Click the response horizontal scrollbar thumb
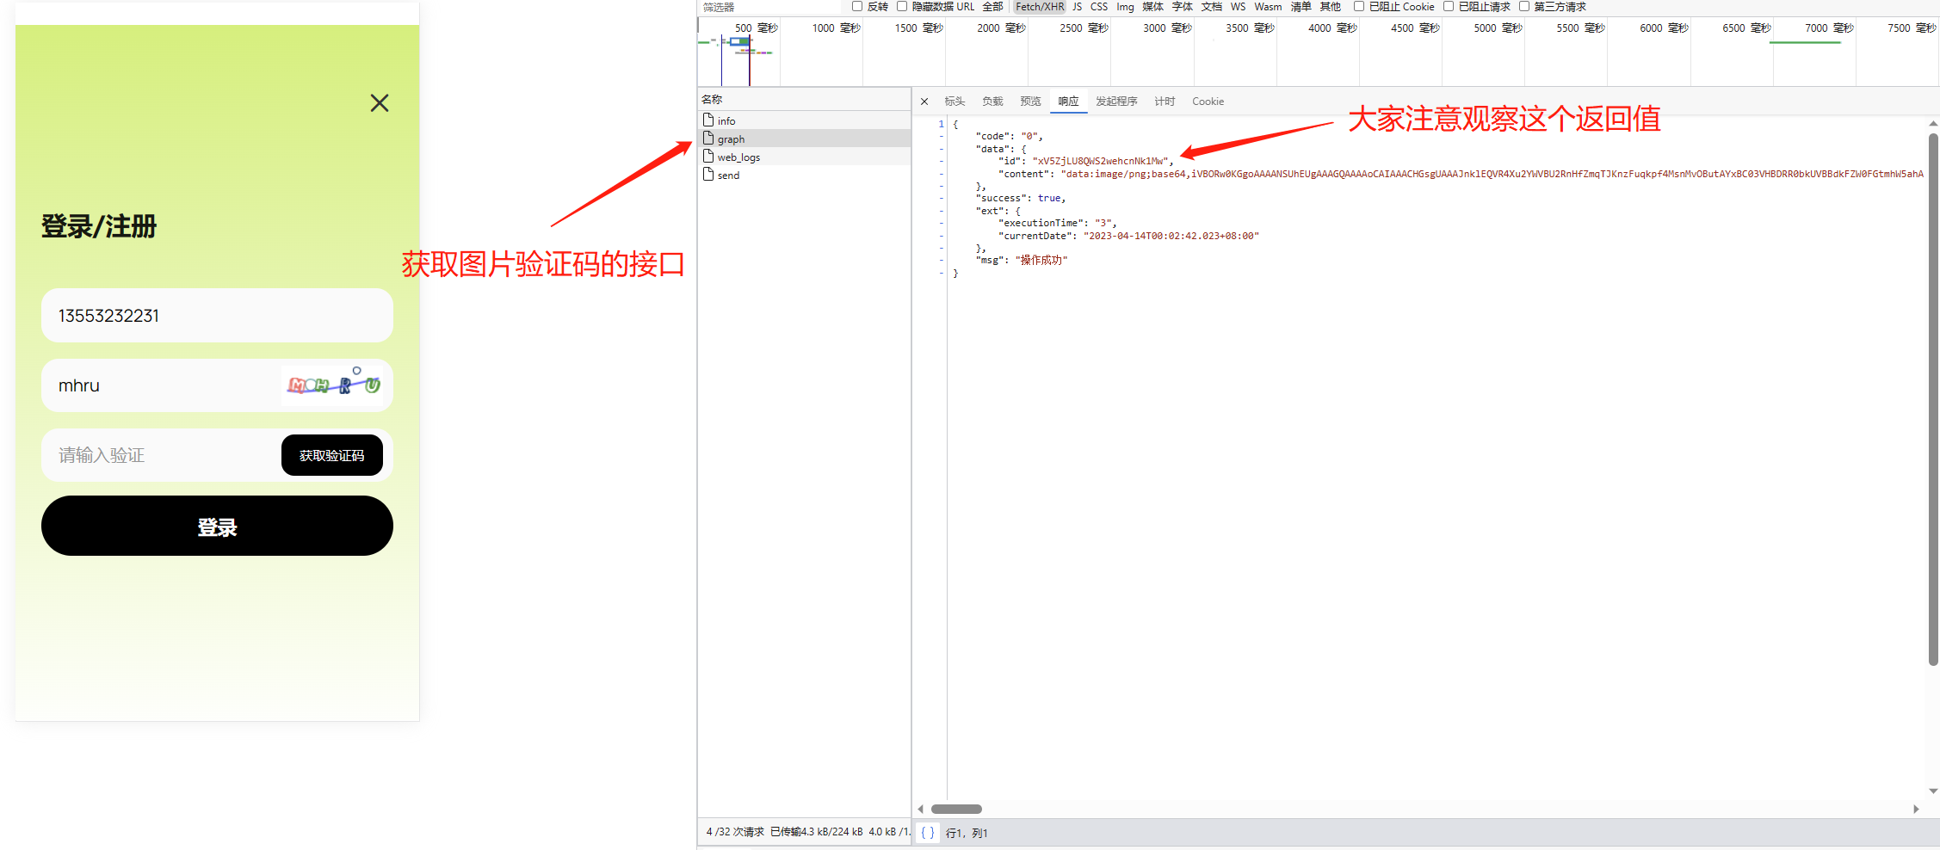Image resolution: width=1940 pixels, height=850 pixels. pos(956,809)
